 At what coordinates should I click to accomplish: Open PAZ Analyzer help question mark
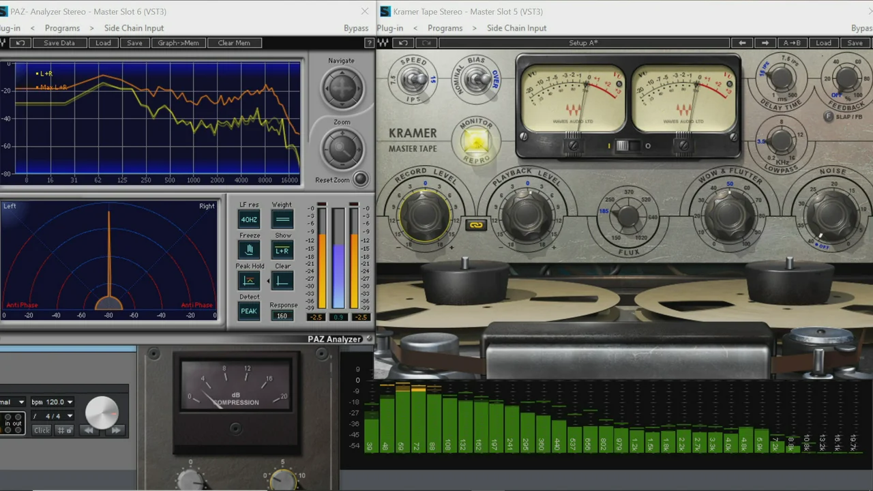click(370, 43)
